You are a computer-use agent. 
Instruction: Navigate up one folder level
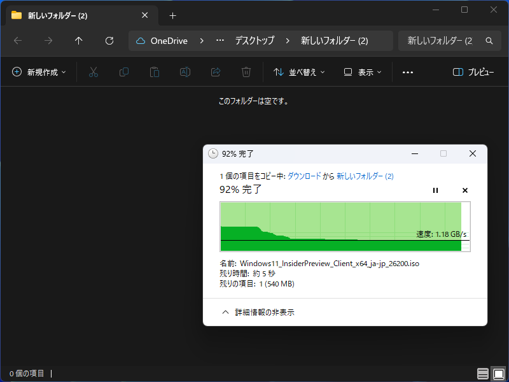[78, 41]
